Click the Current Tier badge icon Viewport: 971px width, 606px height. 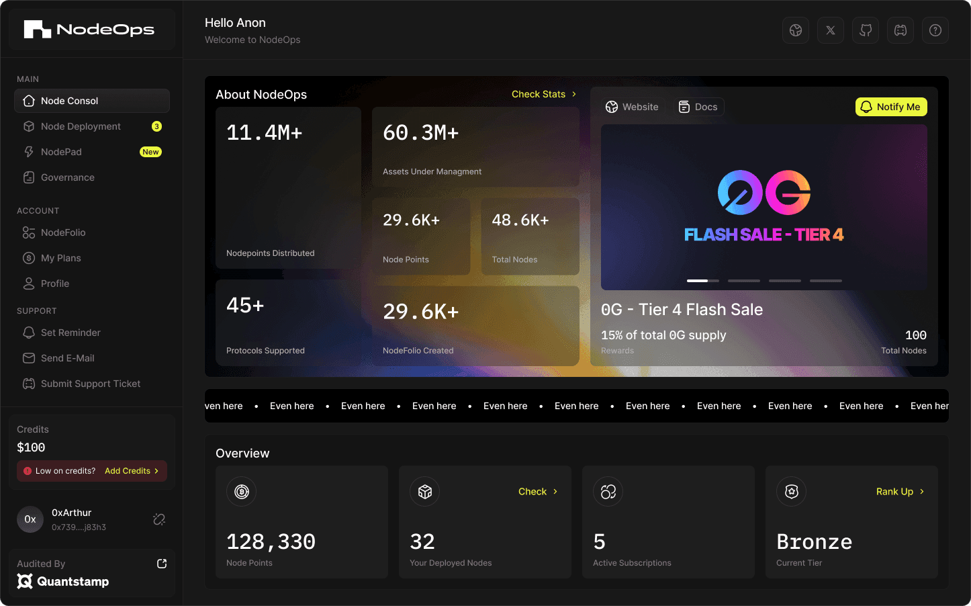tap(792, 492)
